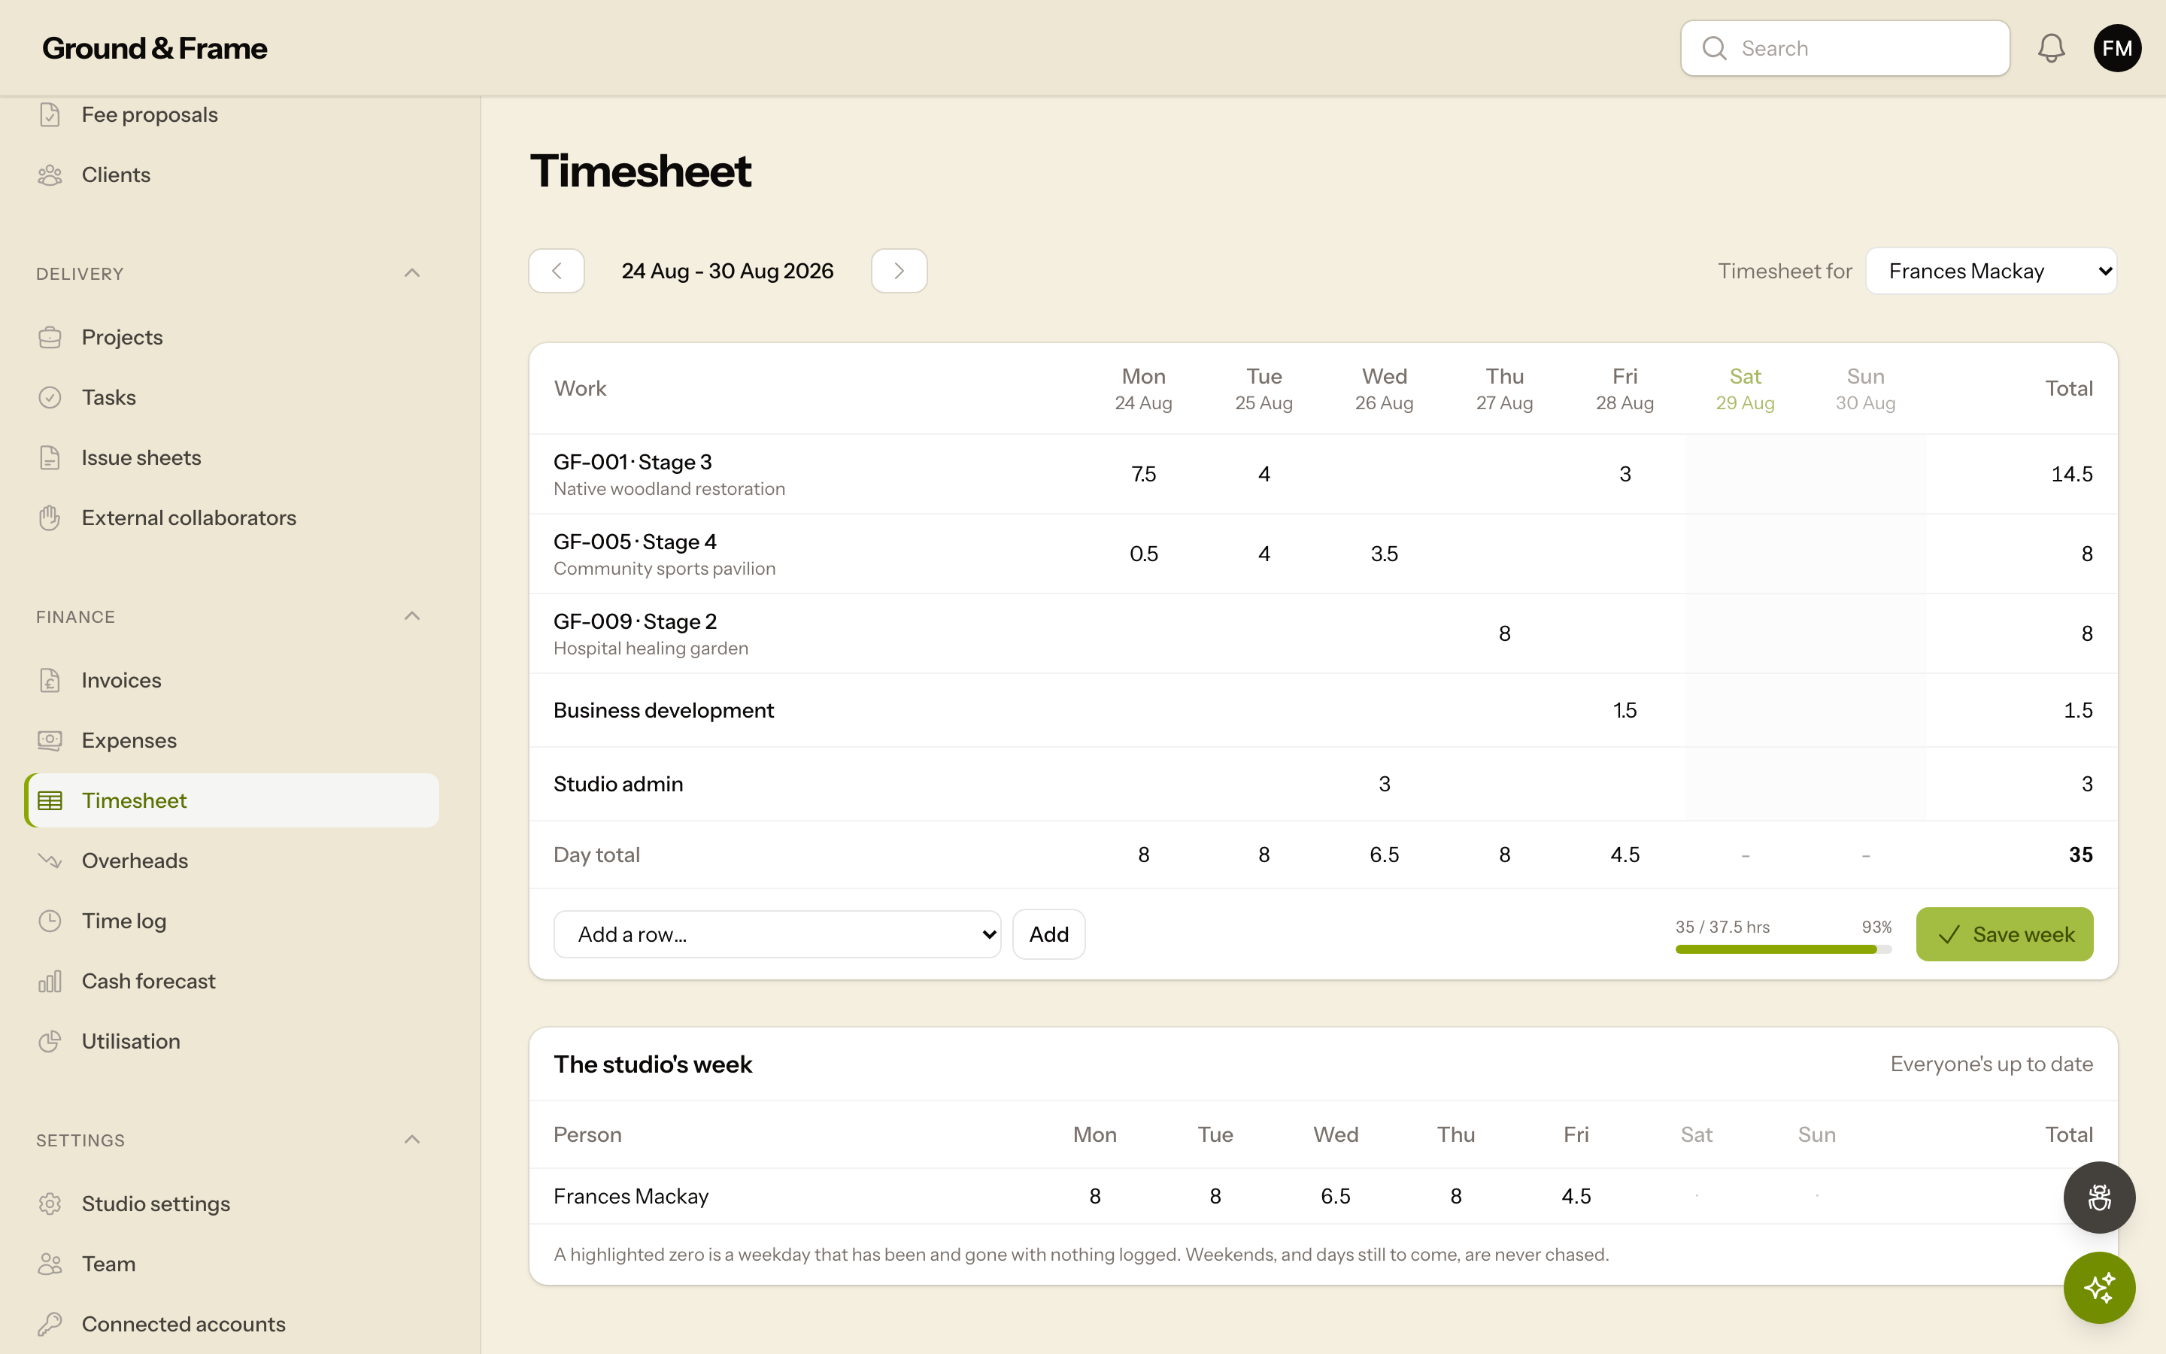2166x1354 pixels.
Task: Focus the Search field
Action: point(1845,48)
